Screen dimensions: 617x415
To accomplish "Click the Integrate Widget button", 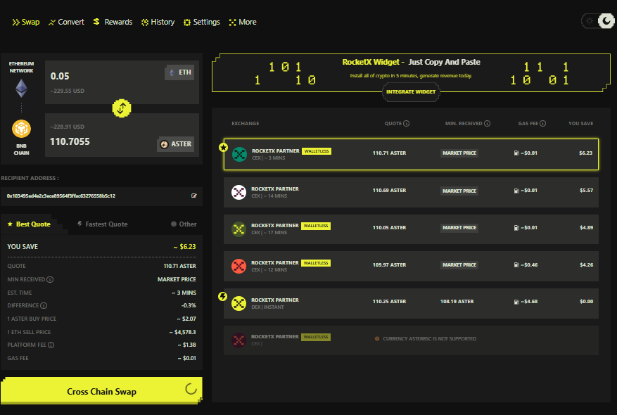I will click(x=410, y=91).
